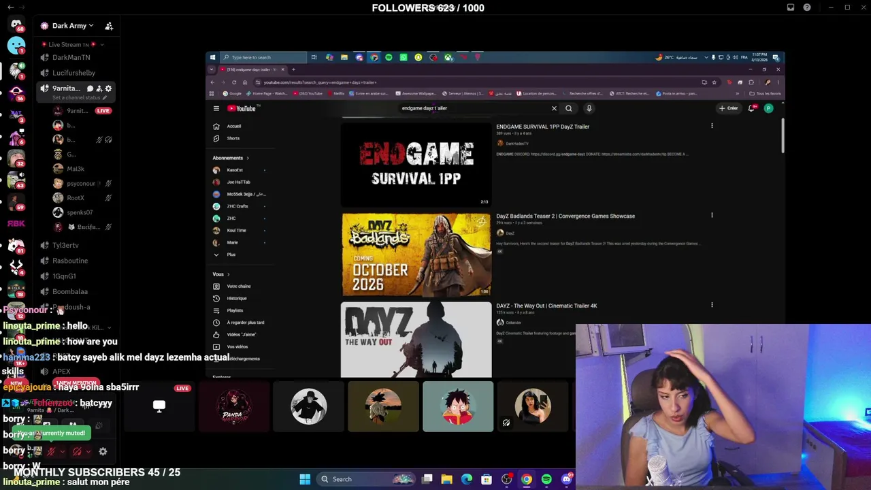Select Mal3k in the voice channel list
The height and width of the screenshot is (490, 871).
(76, 169)
